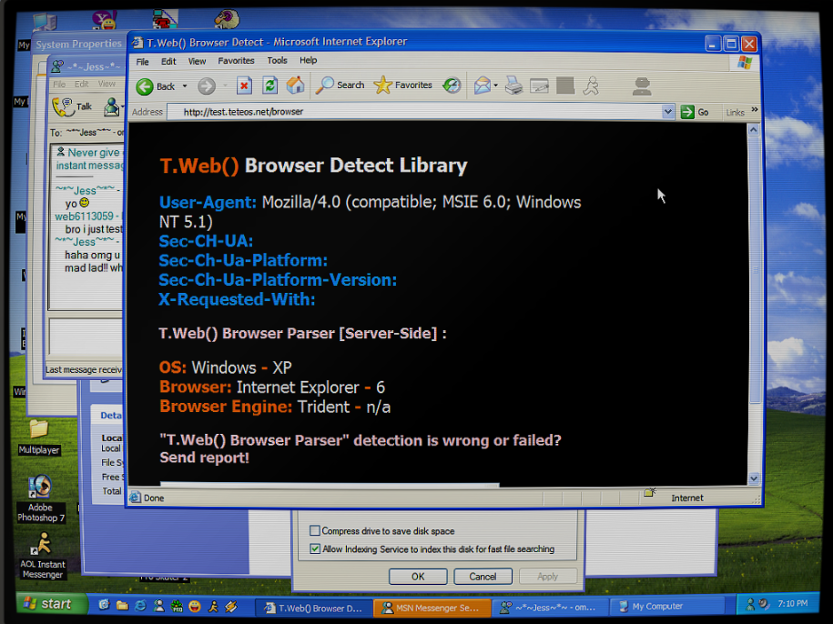Open the Search pane

tap(340, 85)
